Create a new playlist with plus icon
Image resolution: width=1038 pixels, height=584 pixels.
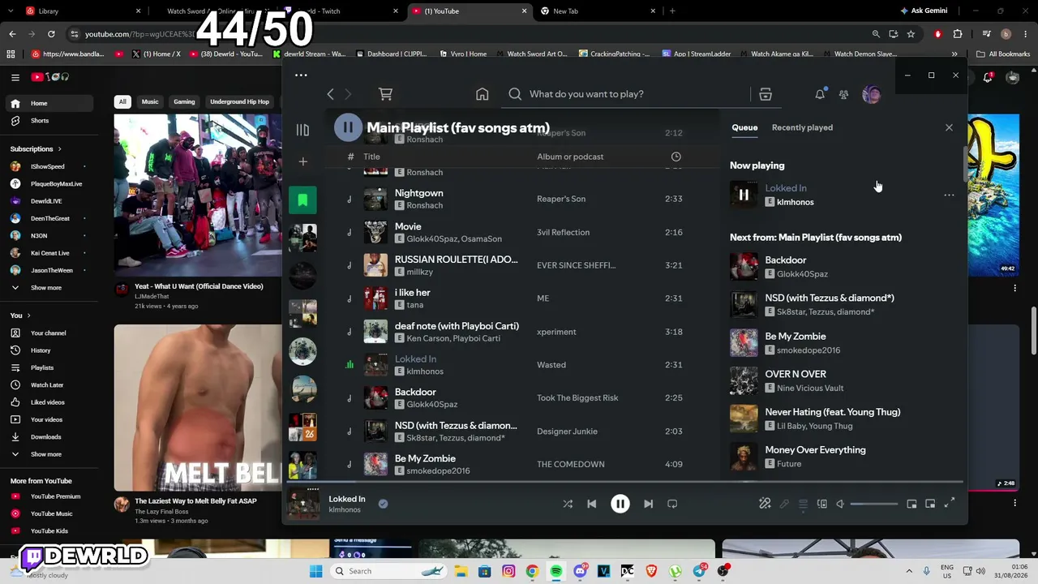tap(302, 161)
